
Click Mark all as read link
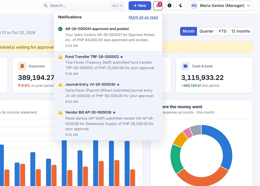pyautogui.click(x=143, y=17)
